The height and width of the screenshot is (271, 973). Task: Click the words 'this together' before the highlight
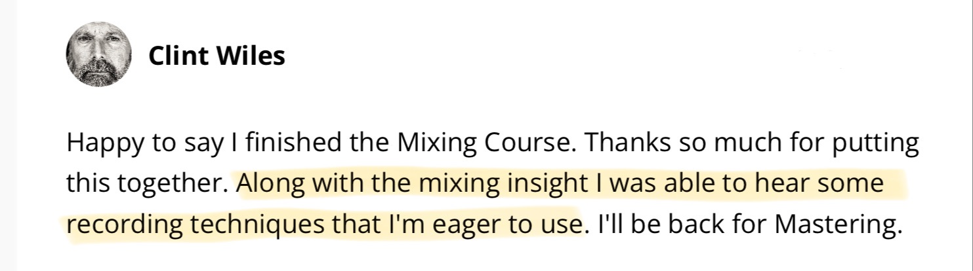tap(146, 184)
